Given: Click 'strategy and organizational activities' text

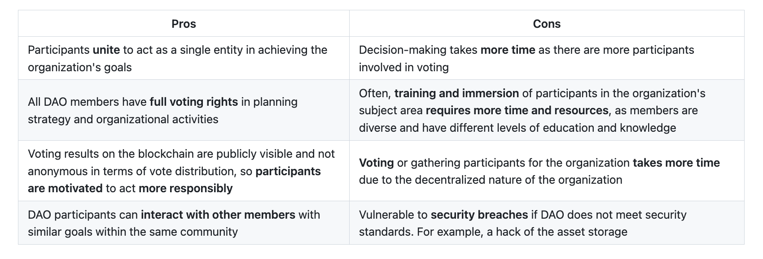Looking at the screenshot, I should pyautogui.click(x=123, y=119).
